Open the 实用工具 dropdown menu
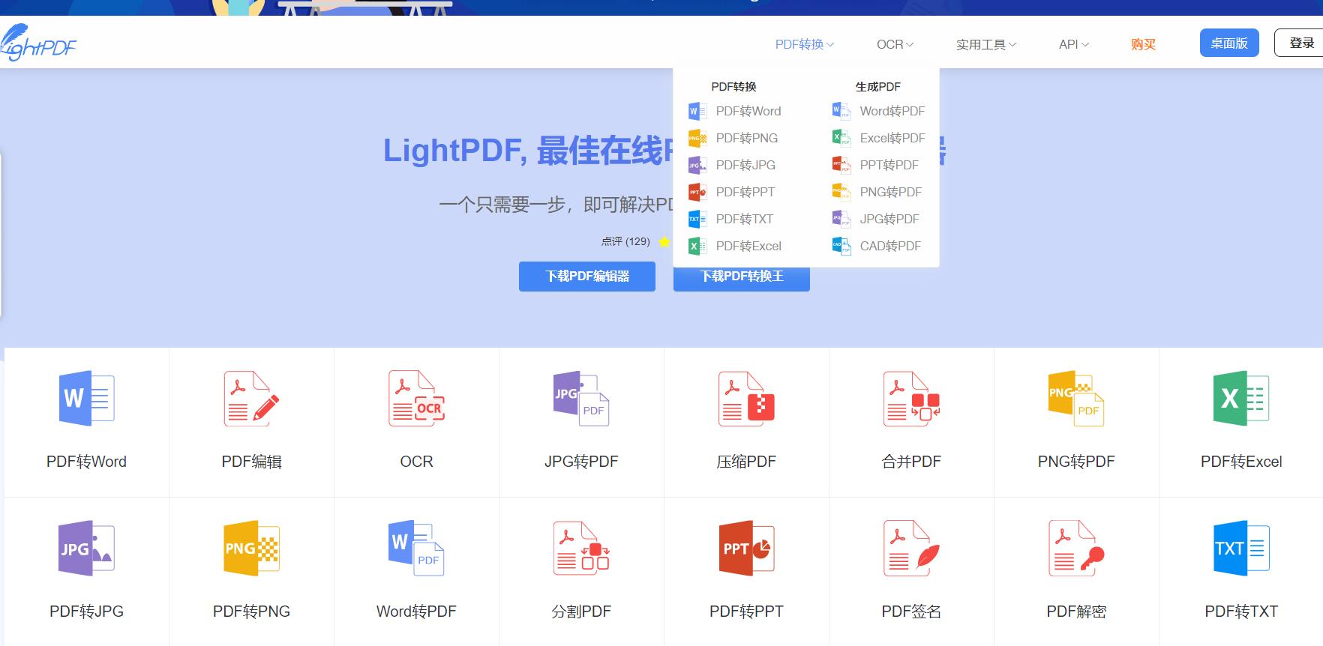Image resolution: width=1323 pixels, height=646 pixels. (x=985, y=44)
